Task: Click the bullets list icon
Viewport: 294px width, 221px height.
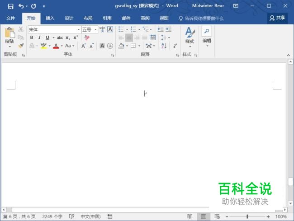Action: pos(121,29)
